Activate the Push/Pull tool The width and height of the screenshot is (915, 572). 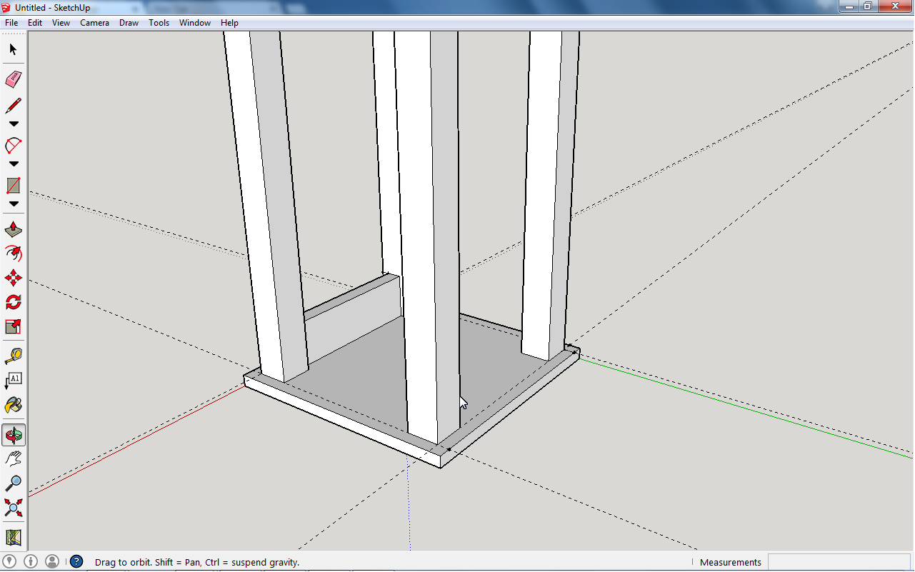12,228
